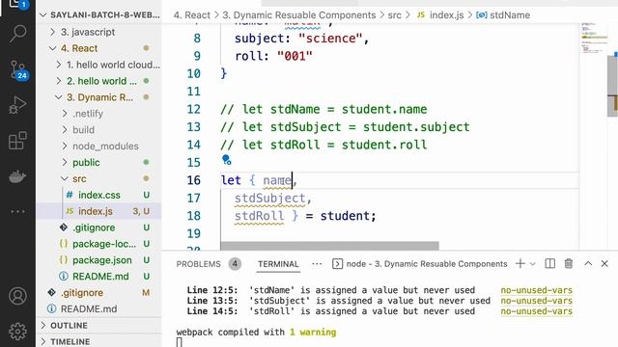The height and width of the screenshot is (347, 618).
Task: Close the terminal panel
Action: point(604,263)
